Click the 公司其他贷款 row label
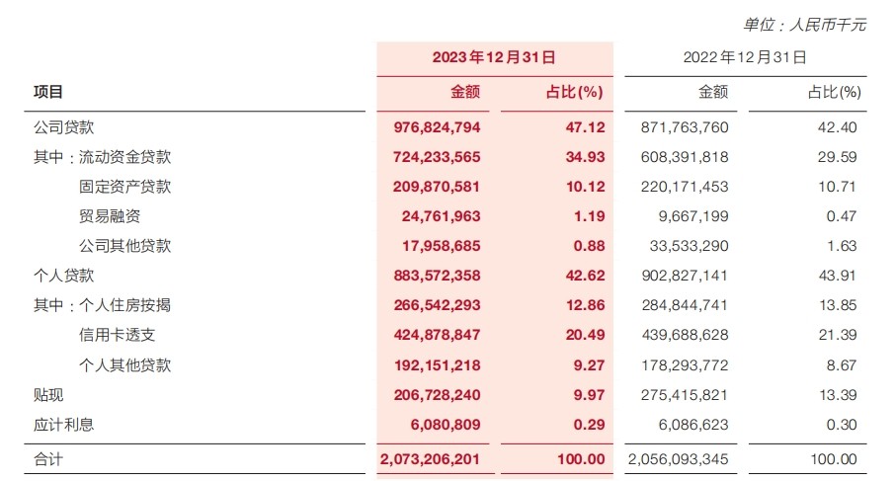 (124, 246)
